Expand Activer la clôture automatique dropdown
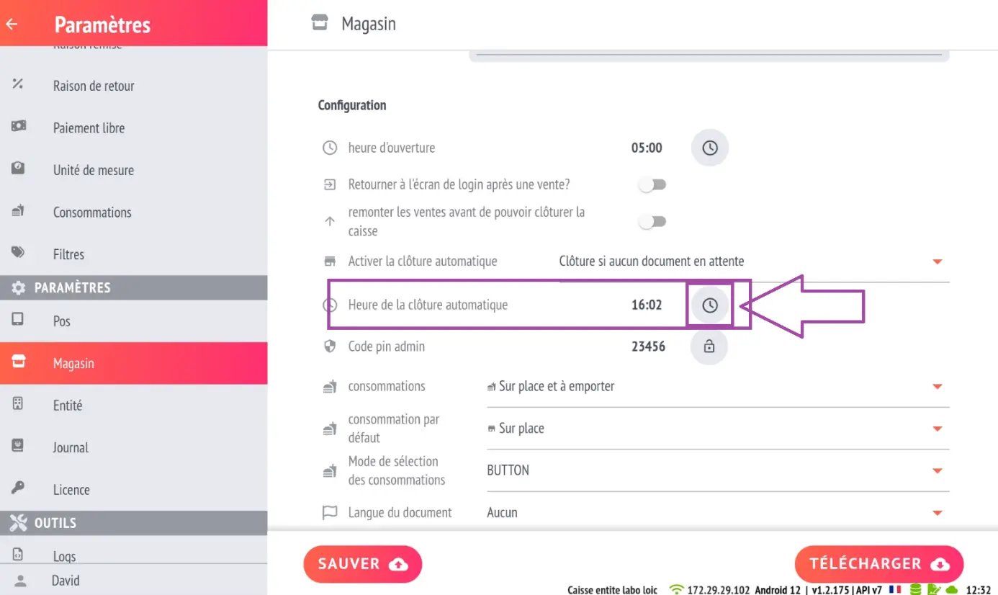 (x=753, y=261)
